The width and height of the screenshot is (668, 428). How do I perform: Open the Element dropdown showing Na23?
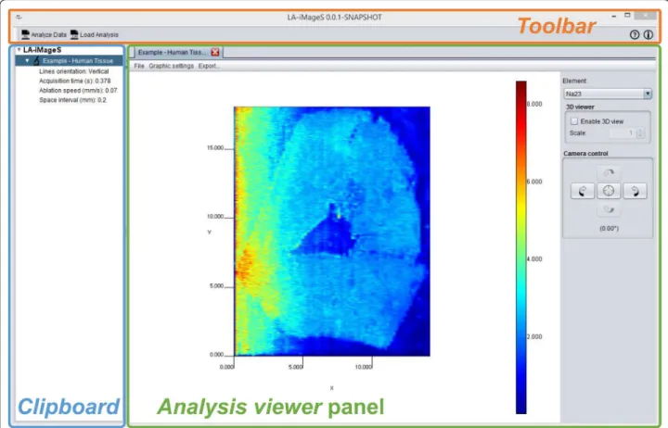click(608, 94)
